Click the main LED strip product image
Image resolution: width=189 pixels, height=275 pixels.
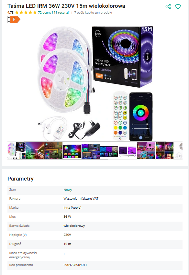coord(95,83)
